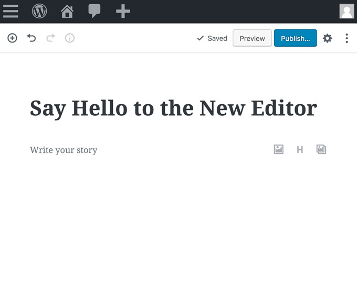Undo the last change

[x=31, y=38]
